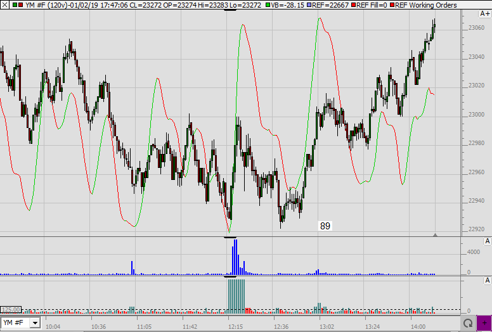Click the A scale button on bottom indicator pane
492x332 pixels.
pyautogui.click(x=487, y=281)
